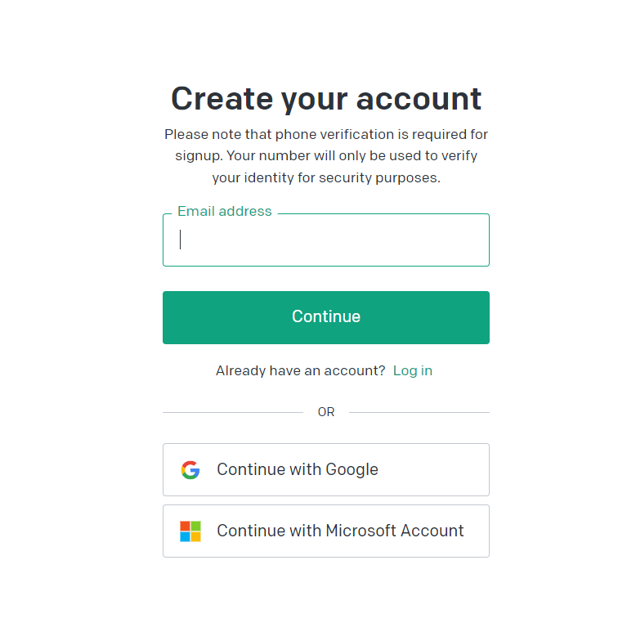Choose Continue with Microsoft Account button
This screenshot has width=627, height=632.
click(x=326, y=531)
